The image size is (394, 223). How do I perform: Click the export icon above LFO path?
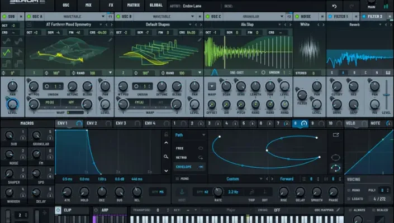coord(336,135)
